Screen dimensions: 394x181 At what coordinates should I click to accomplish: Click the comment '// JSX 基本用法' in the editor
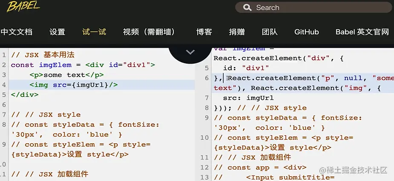tap(43, 55)
